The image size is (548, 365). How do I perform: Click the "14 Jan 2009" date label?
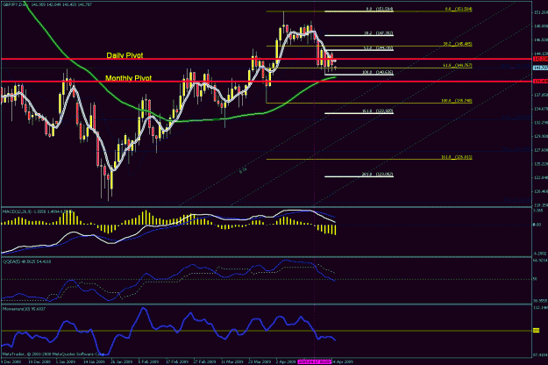pos(94,361)
